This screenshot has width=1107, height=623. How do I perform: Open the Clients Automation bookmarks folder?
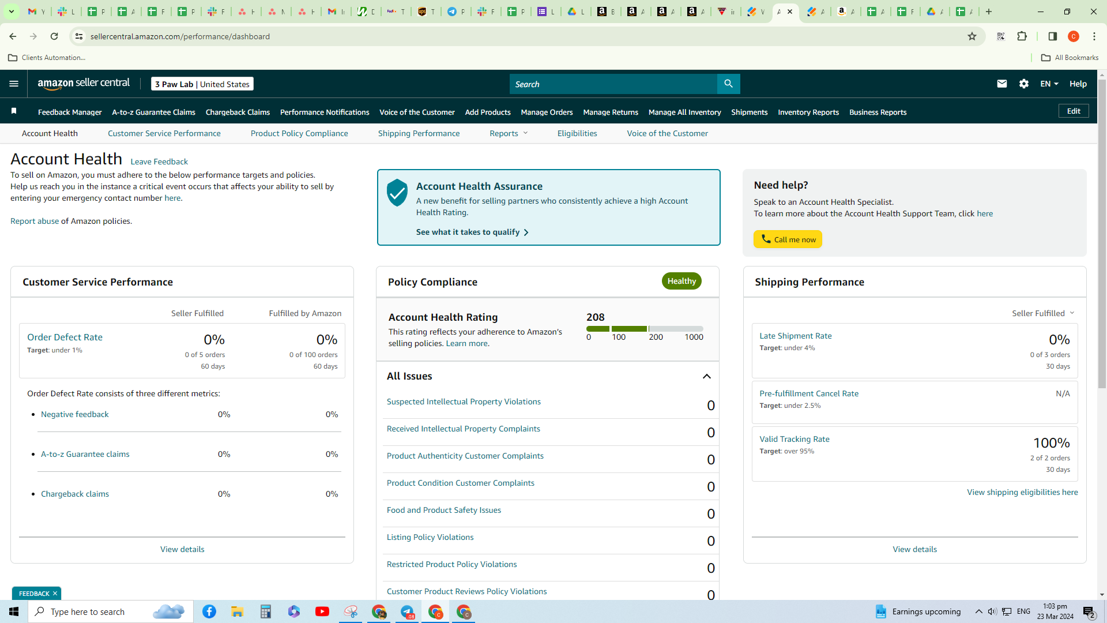pos(47,58)
